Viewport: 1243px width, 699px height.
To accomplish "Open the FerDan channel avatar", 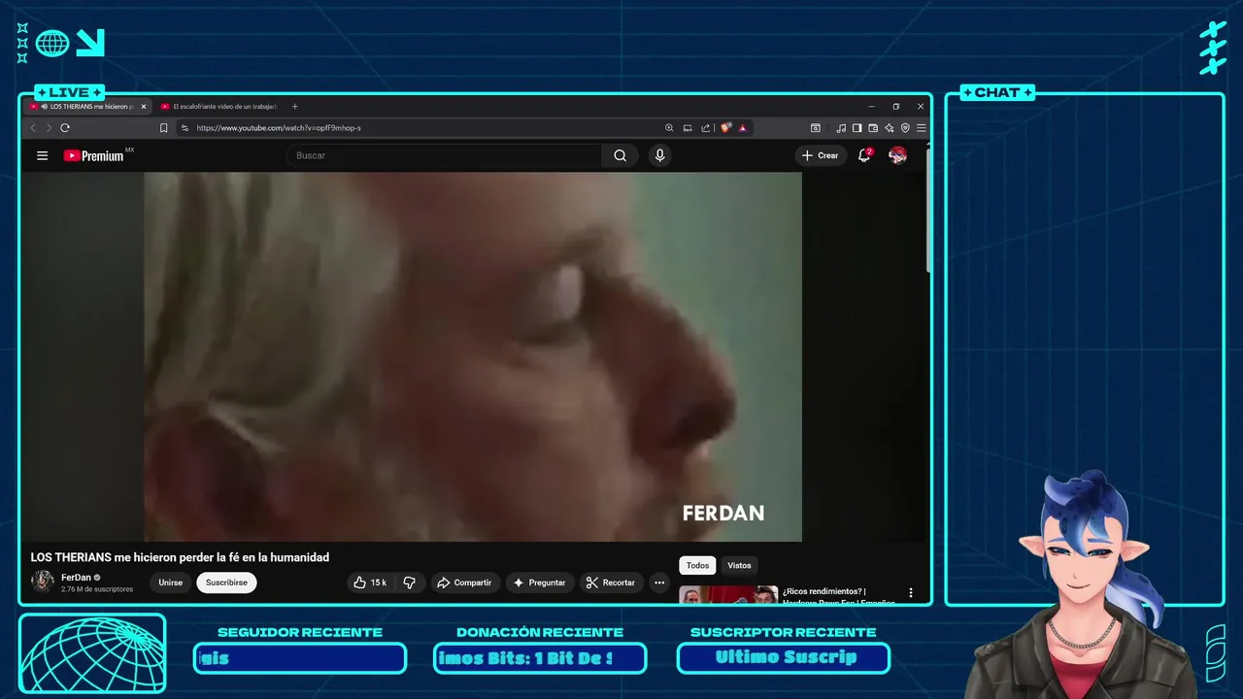I will [43, 582].
